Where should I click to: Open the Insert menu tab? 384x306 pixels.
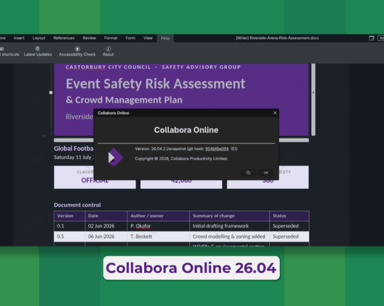point(19,38)
